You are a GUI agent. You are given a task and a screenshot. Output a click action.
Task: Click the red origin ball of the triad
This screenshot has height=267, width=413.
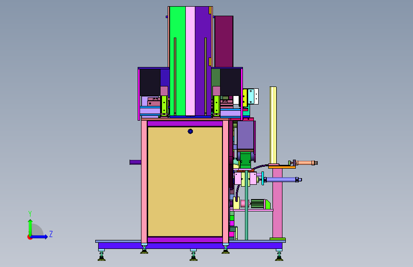coord(30,237)
